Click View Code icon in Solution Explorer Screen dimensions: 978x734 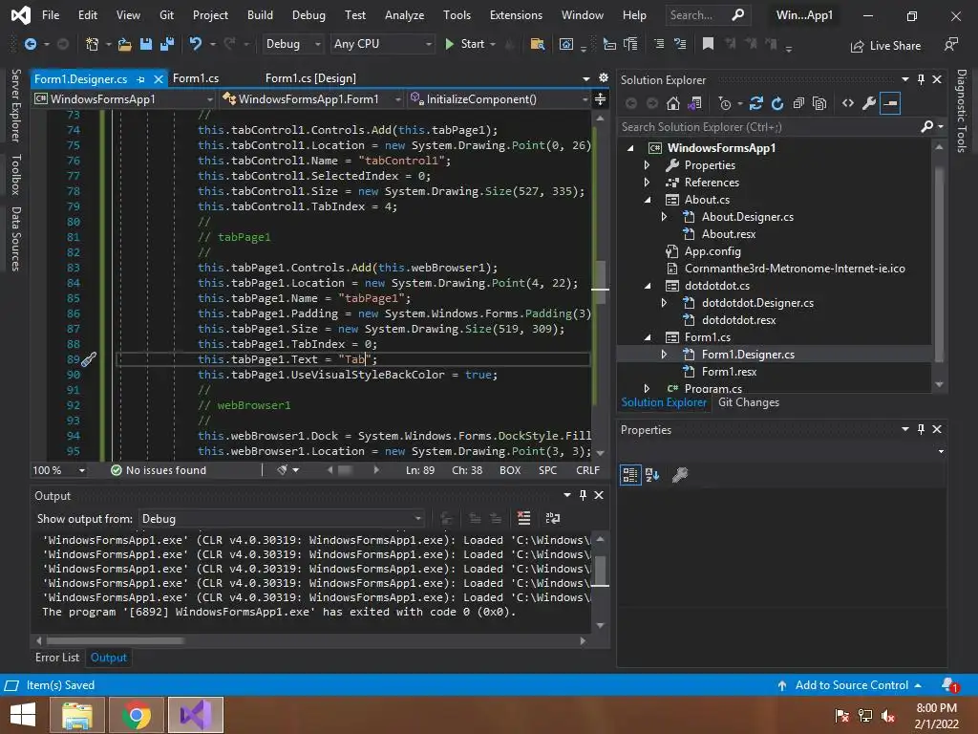click(847, 103)
